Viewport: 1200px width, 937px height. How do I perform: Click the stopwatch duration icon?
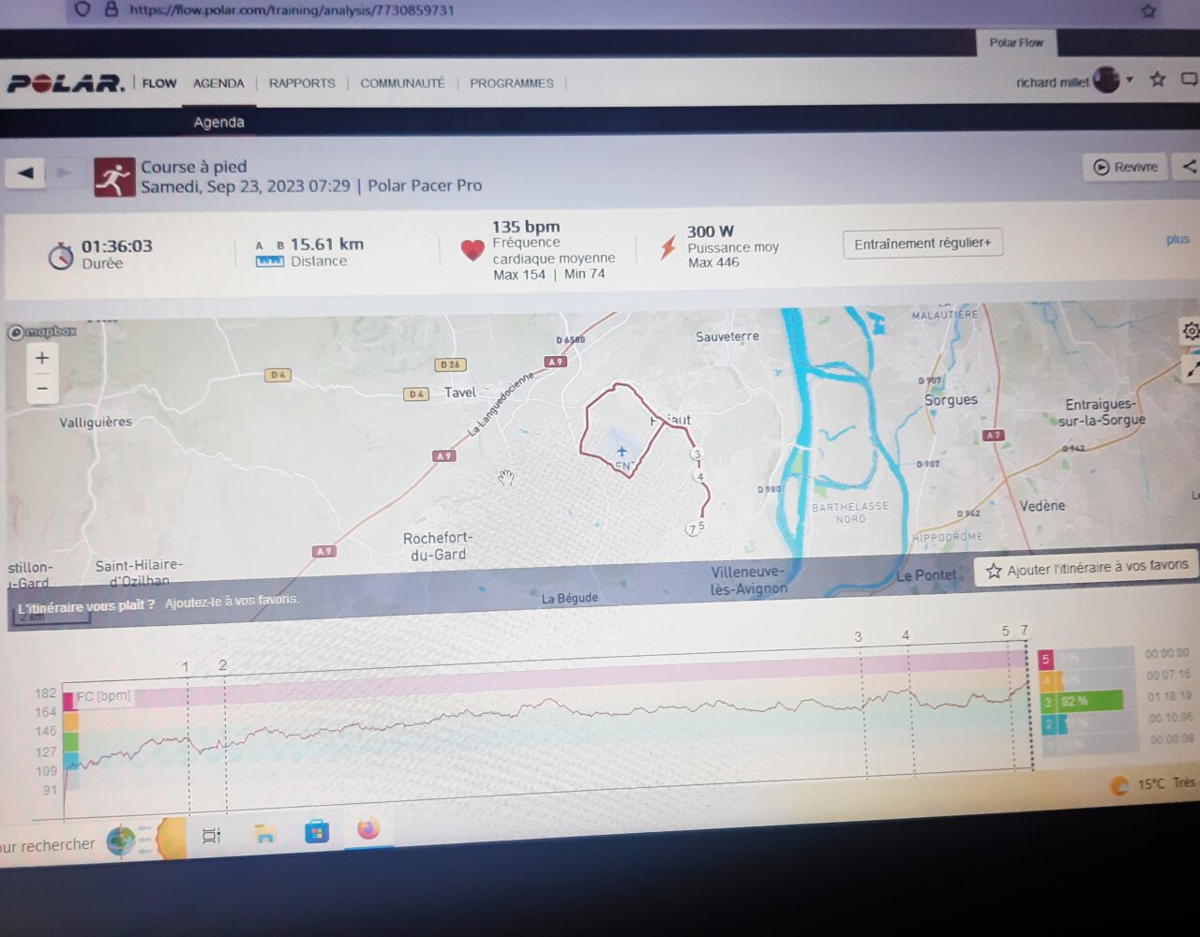coord(61,255)
